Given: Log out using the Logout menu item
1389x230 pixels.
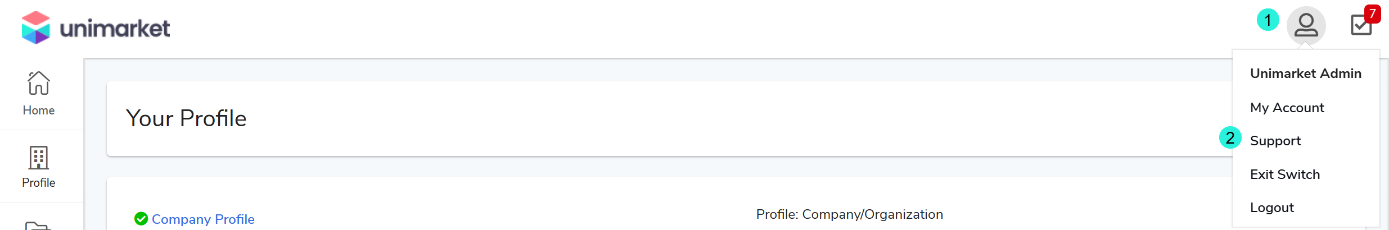Looking at the screenshot, I should 1271,208.
